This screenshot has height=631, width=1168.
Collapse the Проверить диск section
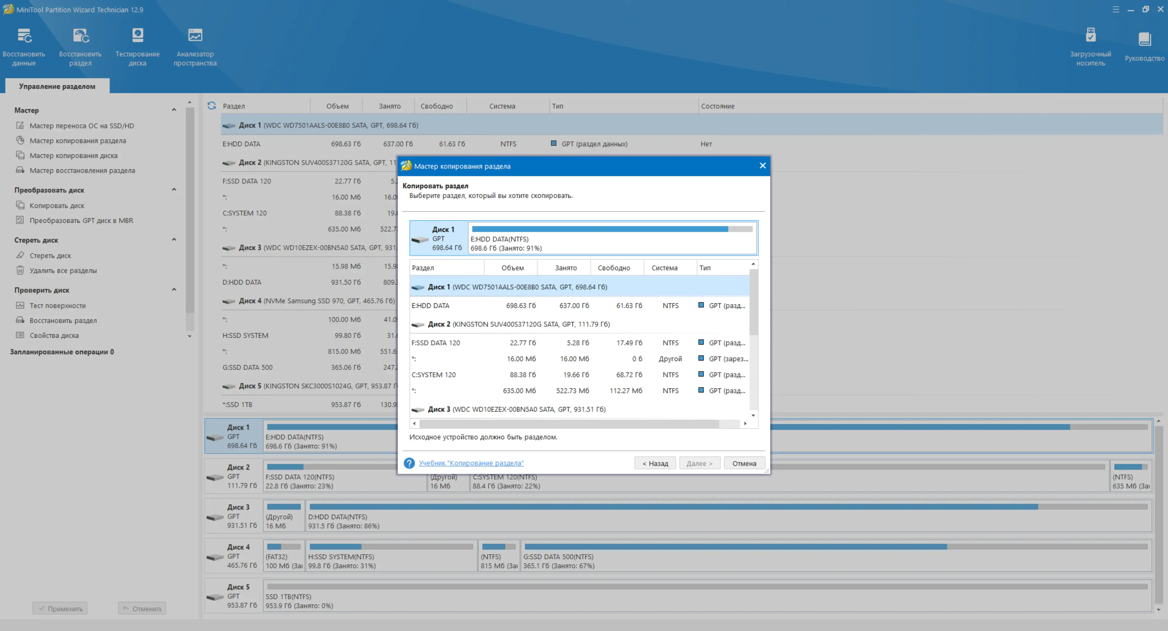pyautogui.click(x=174, y=289)
